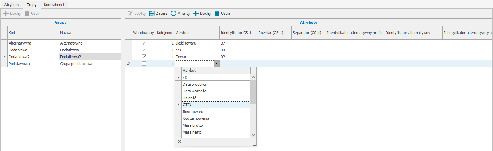
Task: Select the Dodatkowa group code cell
Action: pos(33,50)
